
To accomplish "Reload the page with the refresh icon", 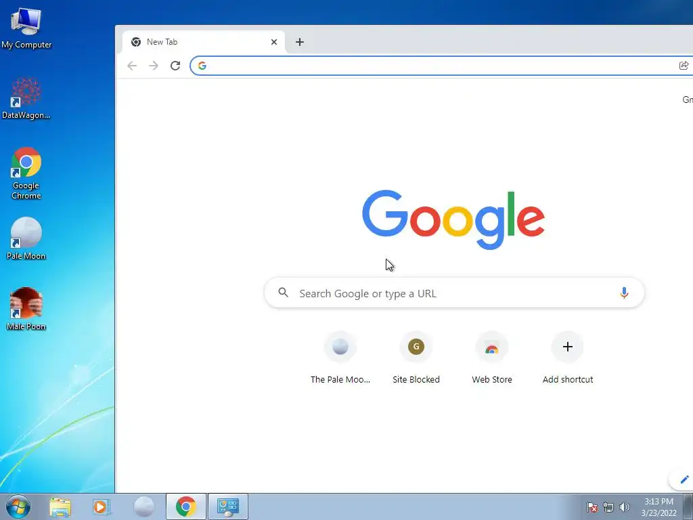I will point(175,66).
